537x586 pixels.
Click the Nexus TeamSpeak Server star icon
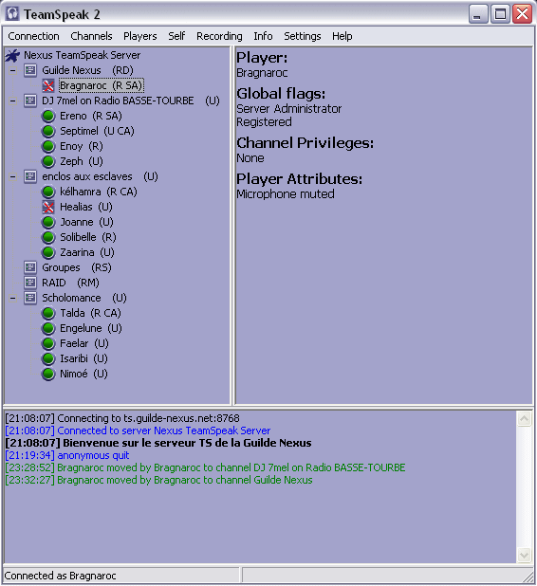pos(12,55)
